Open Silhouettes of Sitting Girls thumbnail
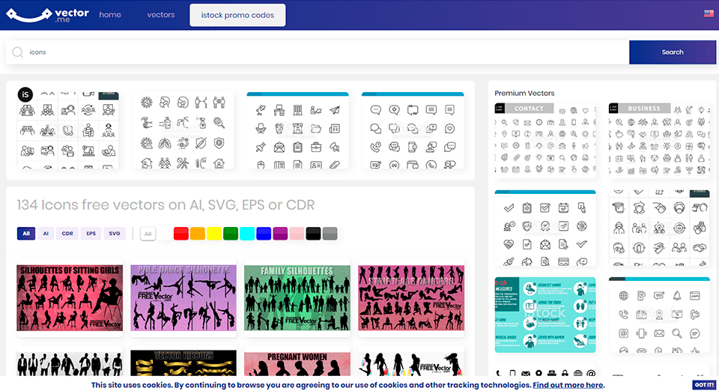The height and width of the screenshot is (391, 719). point(70,297)
